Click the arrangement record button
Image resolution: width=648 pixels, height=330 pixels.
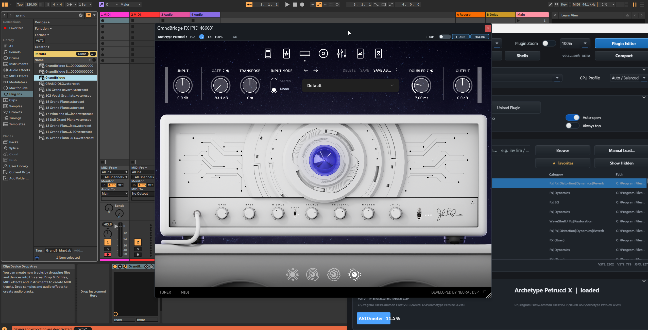pos(302,5)
